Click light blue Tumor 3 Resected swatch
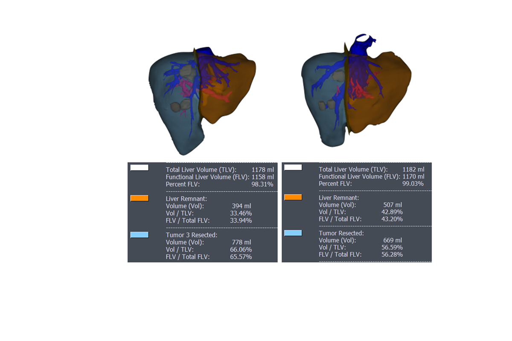 point(140,235)
